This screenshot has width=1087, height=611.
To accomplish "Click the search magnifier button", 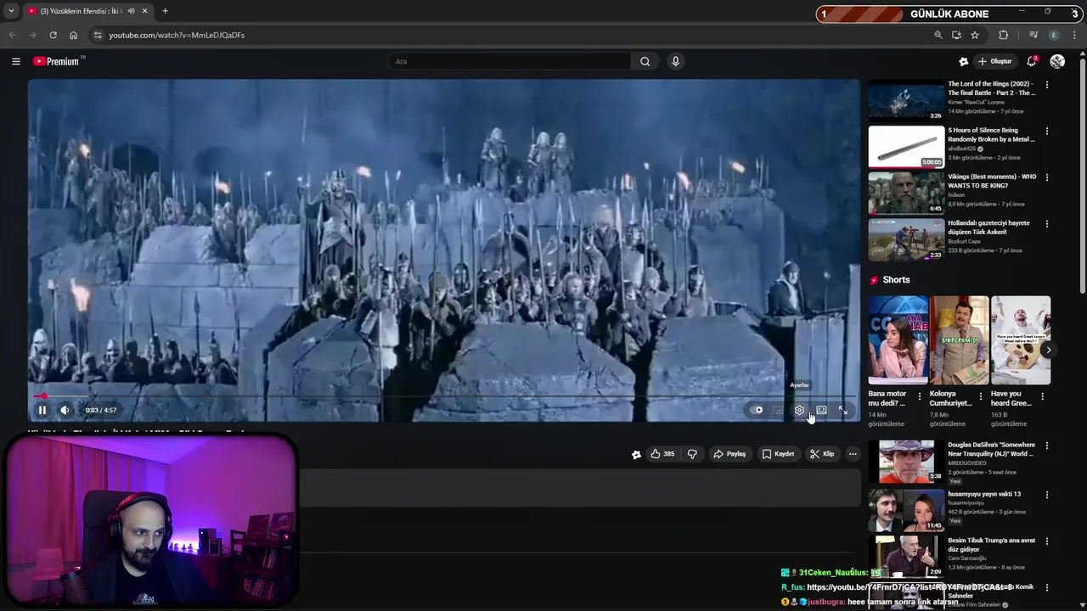I will click(645, 61).
